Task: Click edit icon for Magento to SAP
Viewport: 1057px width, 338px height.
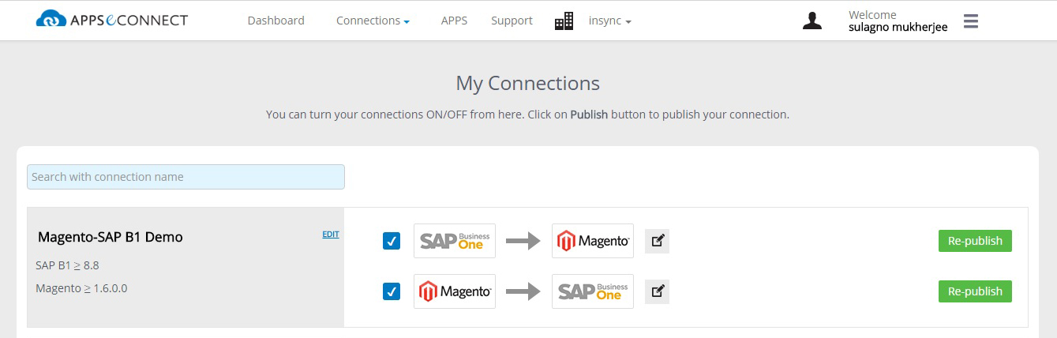Action: pyautogui.click(x=657, y=291)
